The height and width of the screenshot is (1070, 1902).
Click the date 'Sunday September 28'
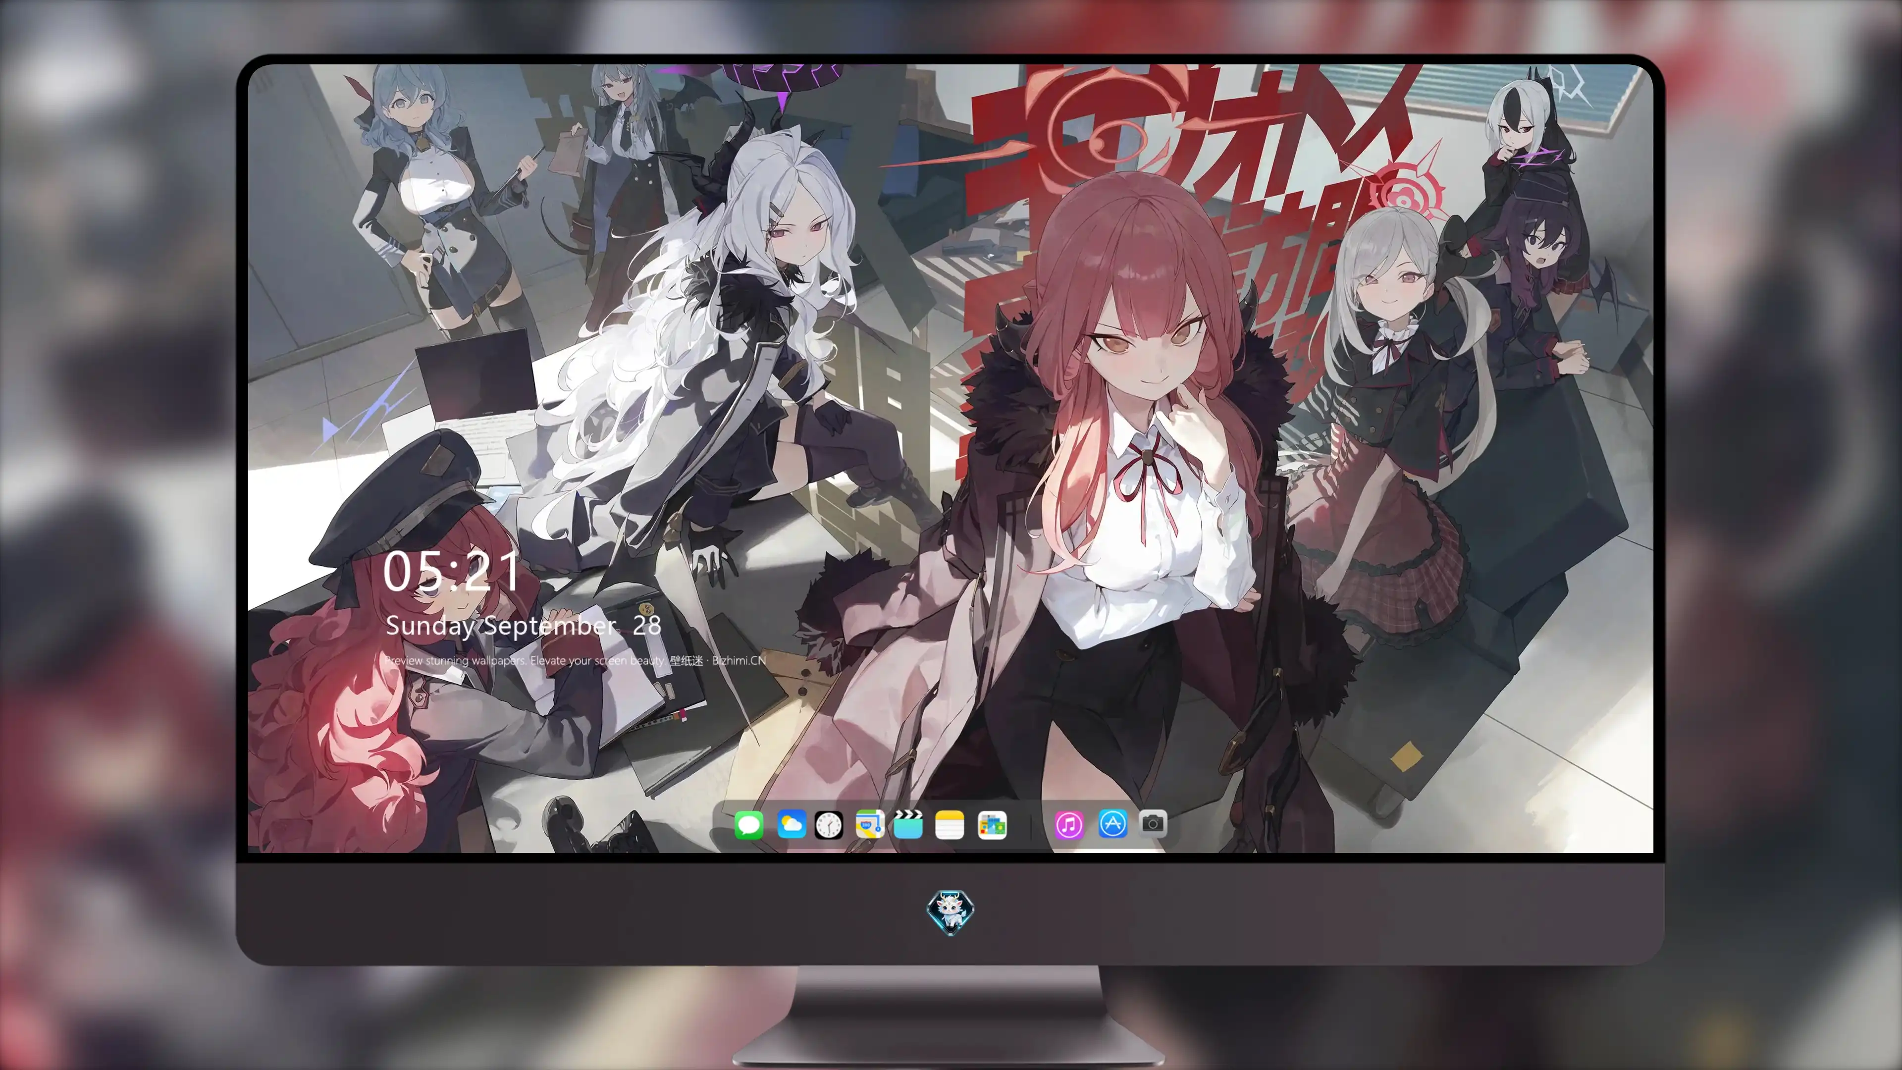tap(523, 626)
